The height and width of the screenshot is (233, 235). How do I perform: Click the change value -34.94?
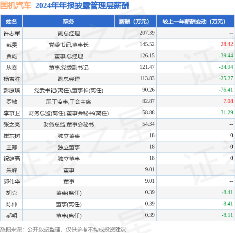coord(226,67)
